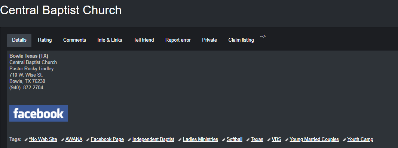Click tag icon beside Facebook Page
398x148 pixels.
(x=88, y=140)
